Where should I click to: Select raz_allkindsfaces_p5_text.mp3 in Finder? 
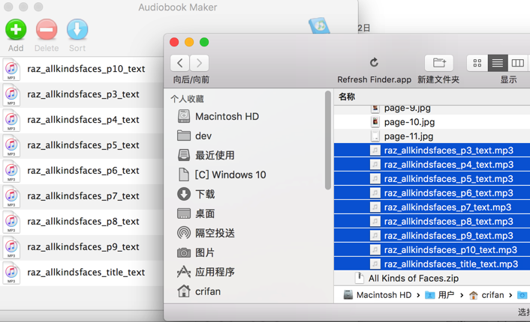(x=432, y=179)
